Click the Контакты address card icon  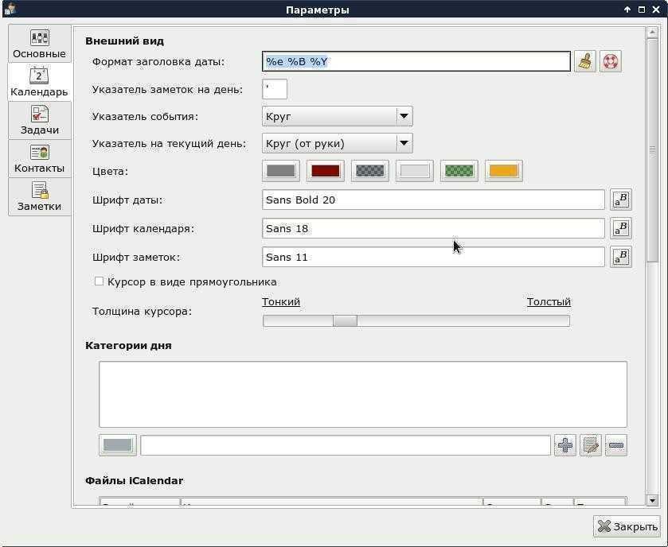pos(40,153)
